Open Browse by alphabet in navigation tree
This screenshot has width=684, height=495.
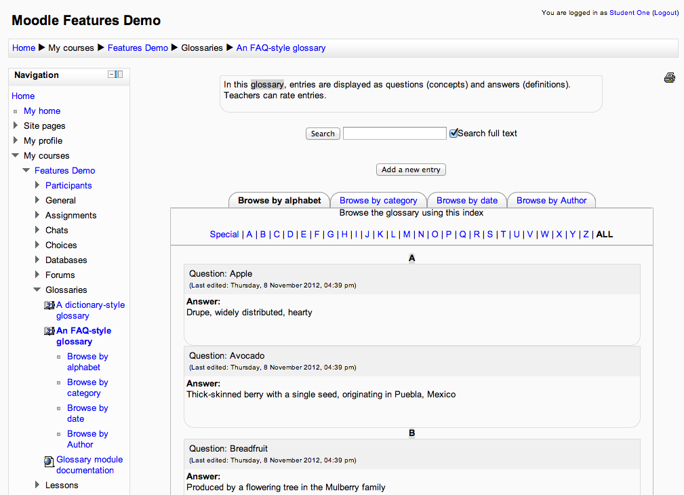[87, 362]
